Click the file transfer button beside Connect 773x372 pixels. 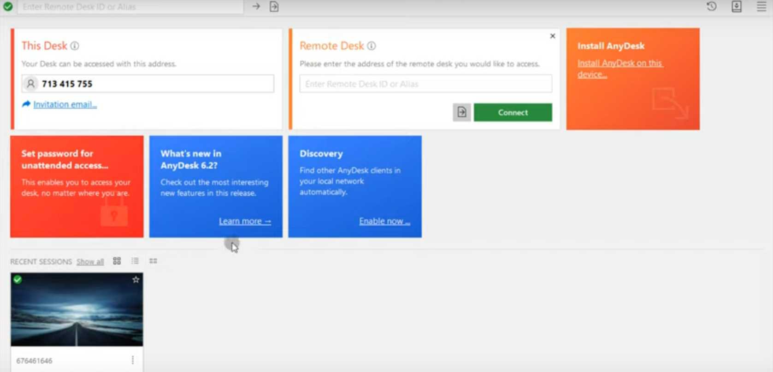pyautogui.click(x=462, y=112)
